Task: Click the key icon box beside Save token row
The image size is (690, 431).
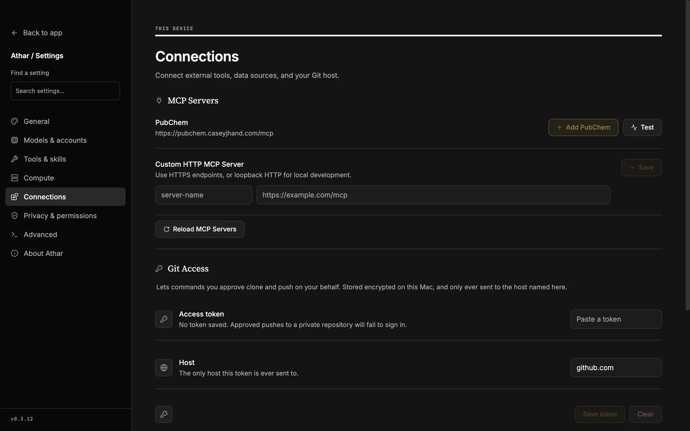Action: (x=164, y=414)
